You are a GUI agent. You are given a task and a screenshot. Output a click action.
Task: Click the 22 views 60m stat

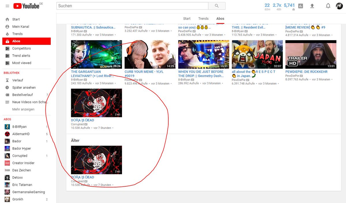(x=267, y=7)
